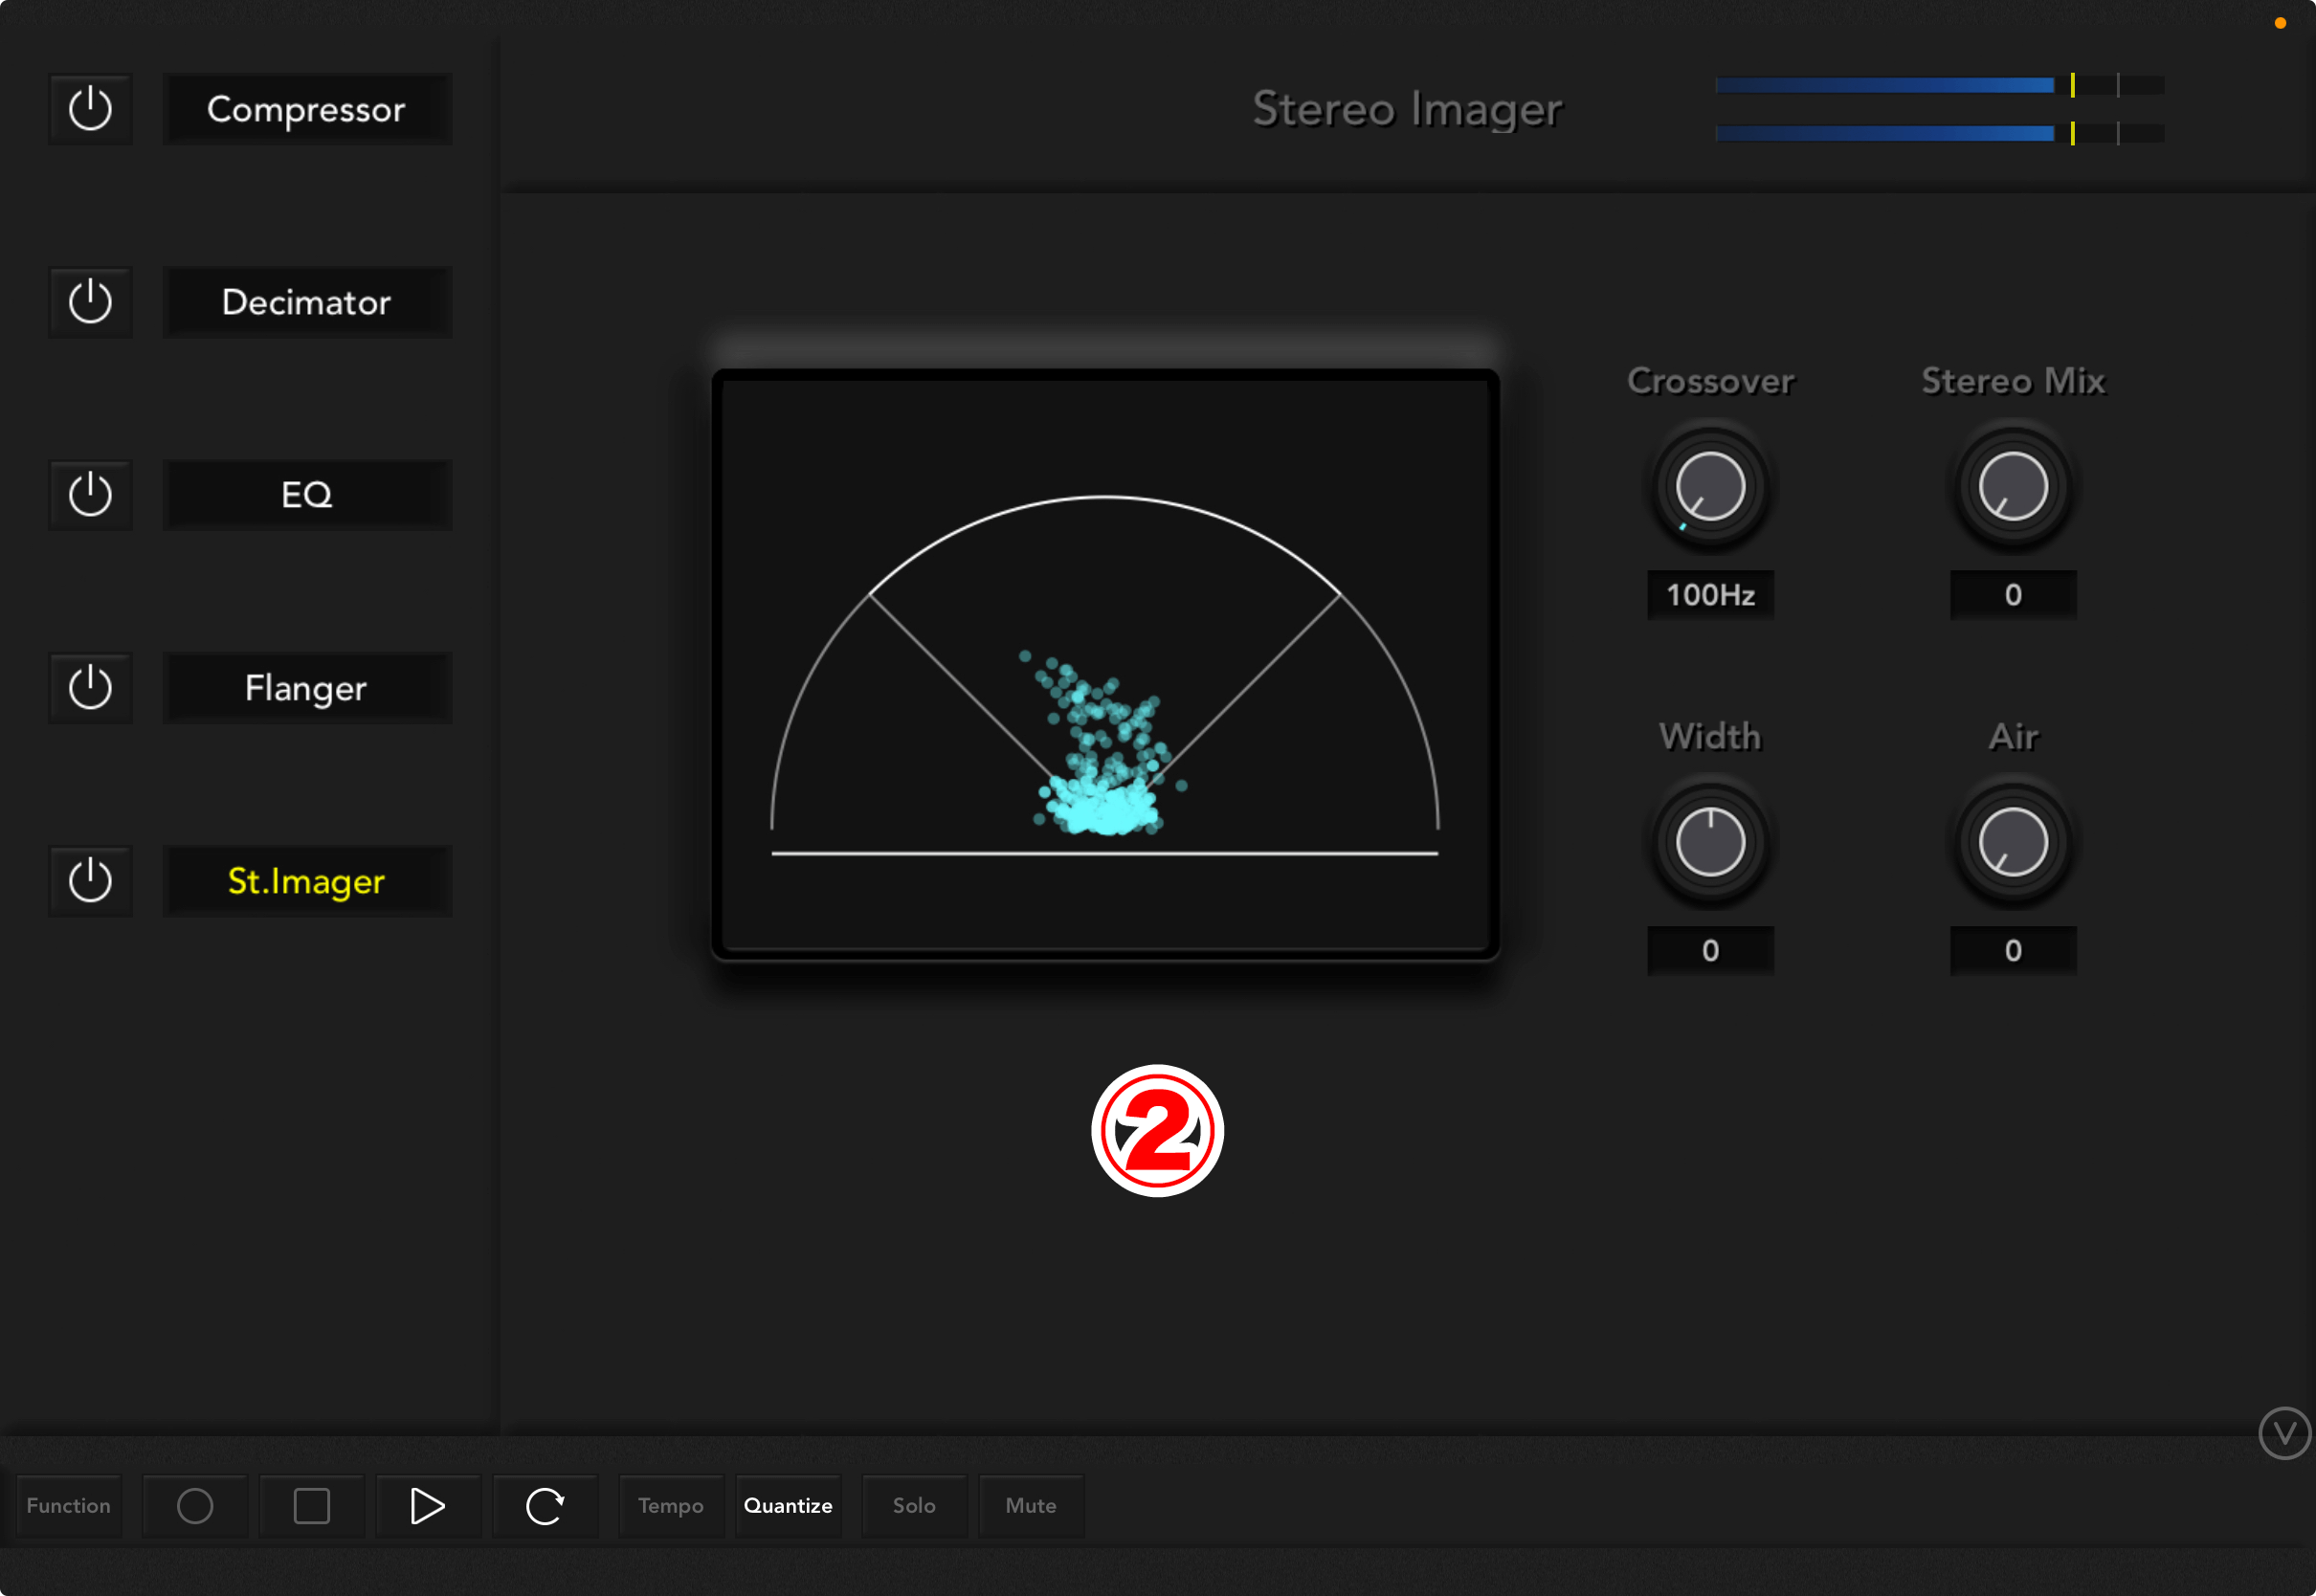2316x1596 pixels.
Task: Click the triangle Play button
Action: (x=428, y=1505)
